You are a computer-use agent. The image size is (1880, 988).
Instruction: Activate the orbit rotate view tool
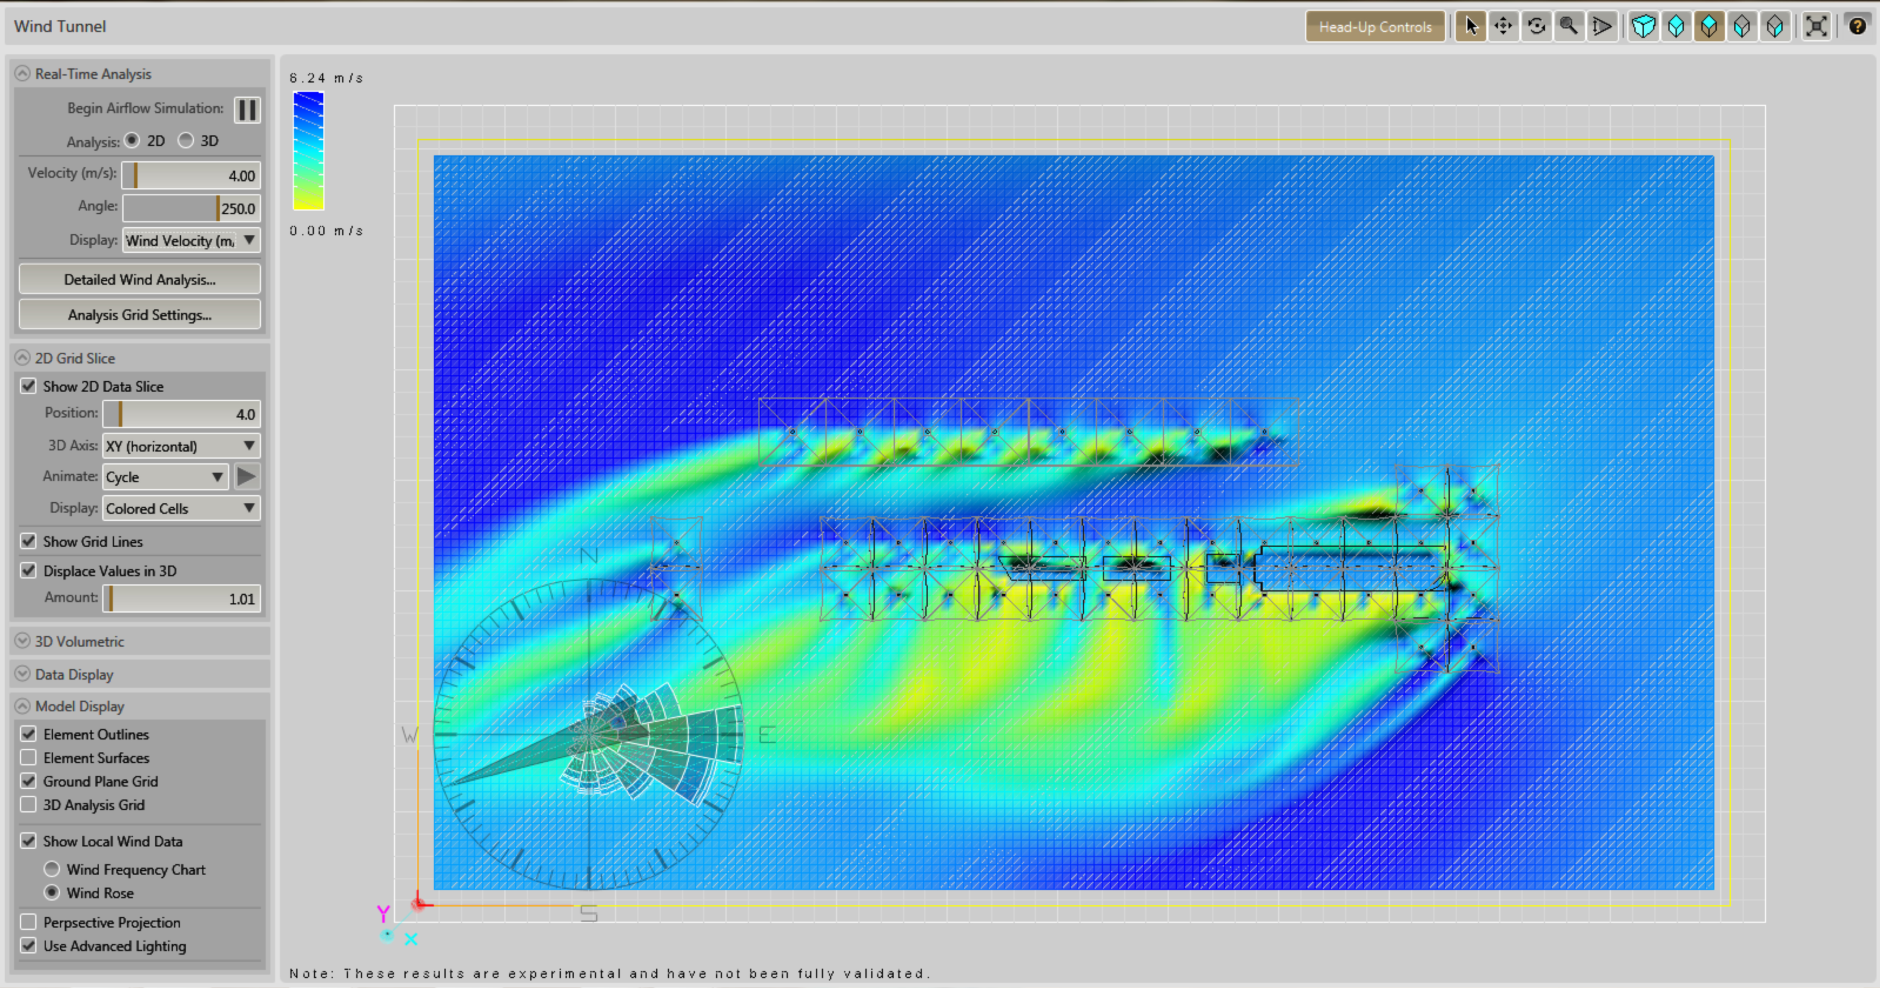click(1536, 26)
